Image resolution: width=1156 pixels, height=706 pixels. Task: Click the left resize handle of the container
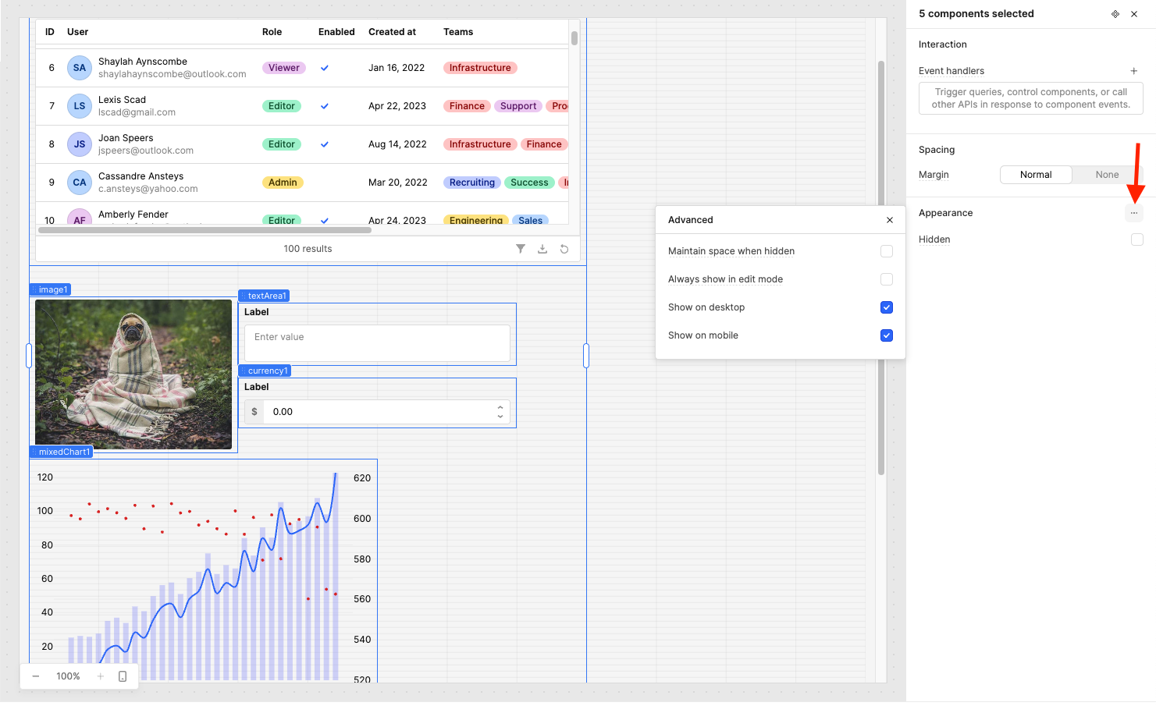click(x=29, y=356)
